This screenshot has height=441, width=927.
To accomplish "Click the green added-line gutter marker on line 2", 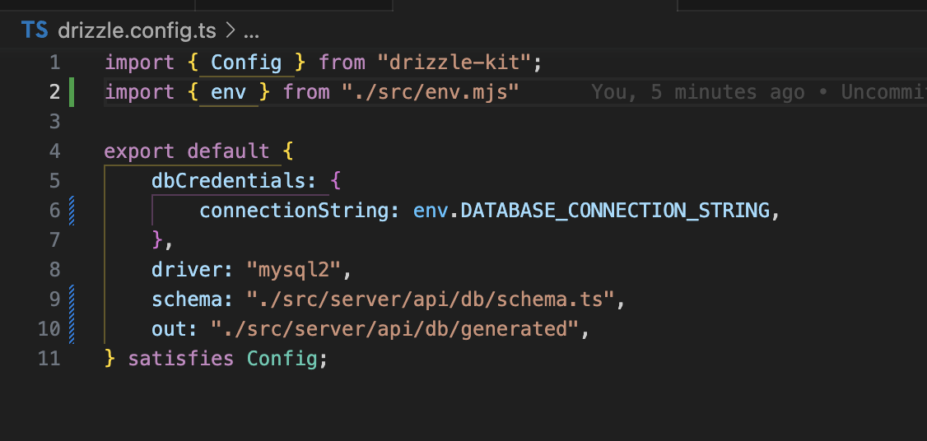I will pos(72,92).
